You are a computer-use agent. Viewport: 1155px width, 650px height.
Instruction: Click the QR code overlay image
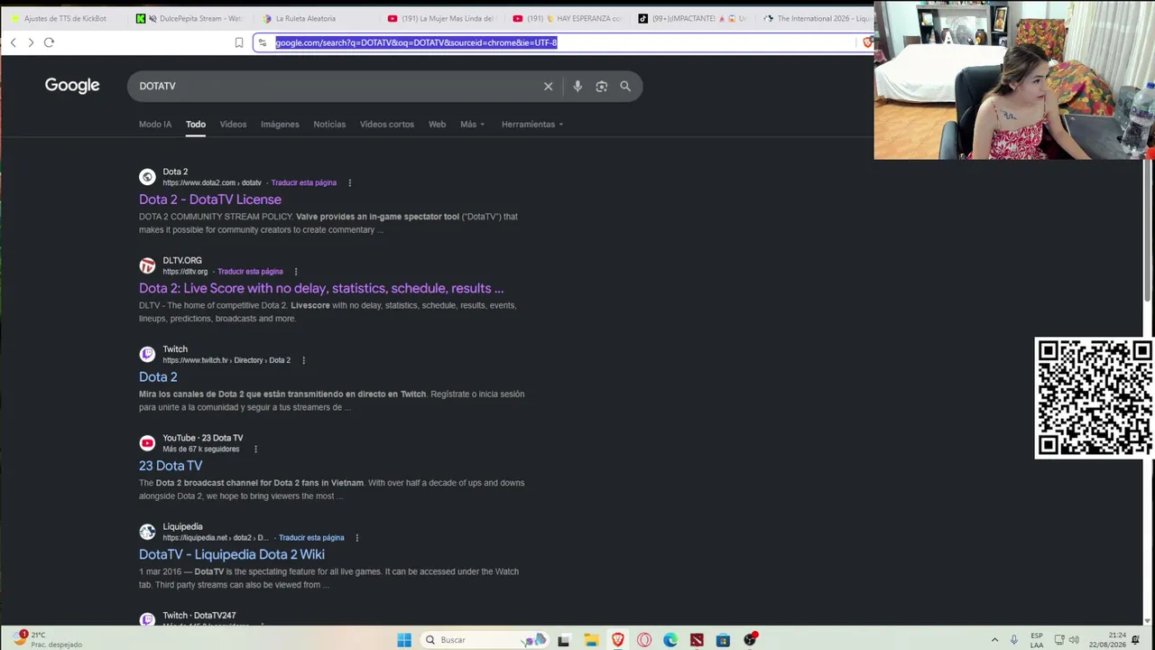pos(1095,398)
